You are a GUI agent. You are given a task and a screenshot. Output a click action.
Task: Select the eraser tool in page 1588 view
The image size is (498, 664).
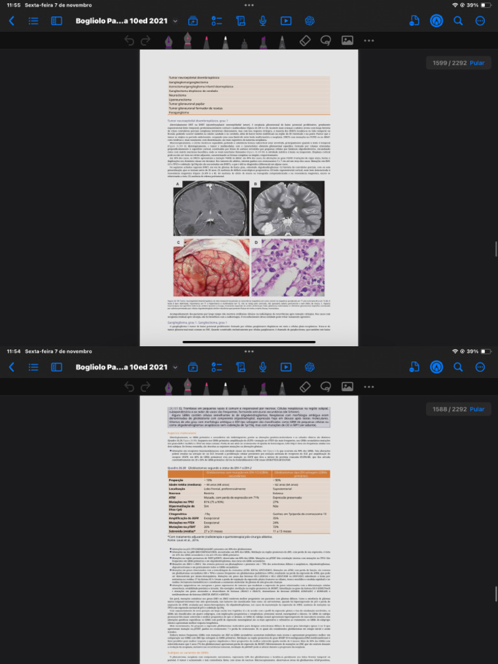[x=305, y=387]
